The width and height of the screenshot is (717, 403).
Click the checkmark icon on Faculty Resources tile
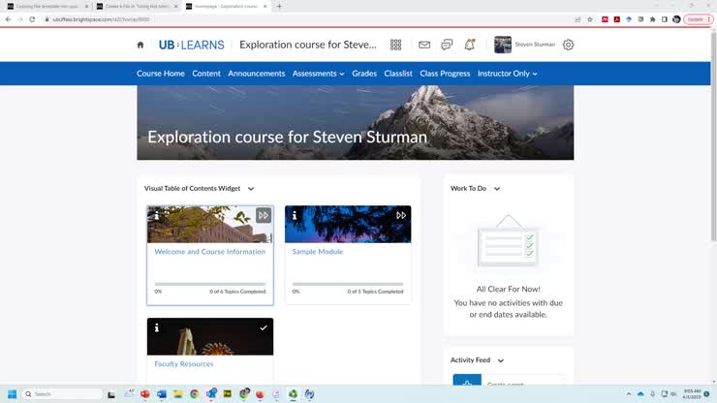(x=264, y=328)
